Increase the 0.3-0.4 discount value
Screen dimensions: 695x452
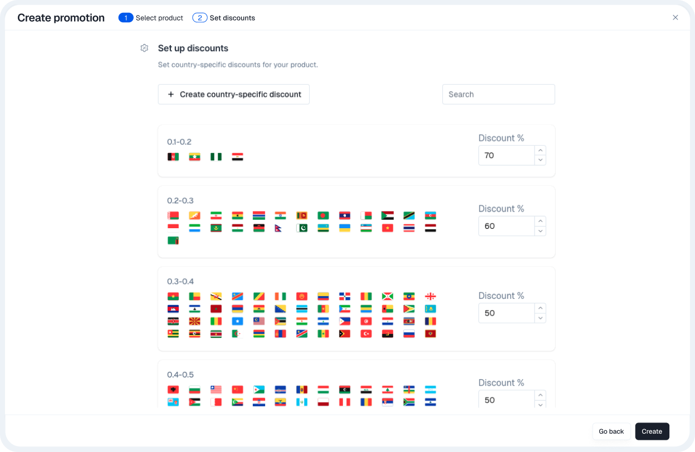[x=540, y=307]
